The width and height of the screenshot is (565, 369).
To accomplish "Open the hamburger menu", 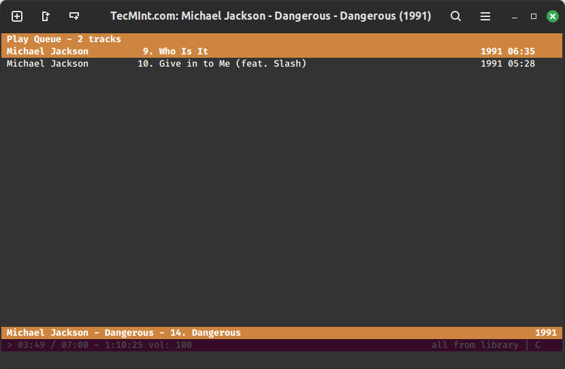I will pos(485,16).
